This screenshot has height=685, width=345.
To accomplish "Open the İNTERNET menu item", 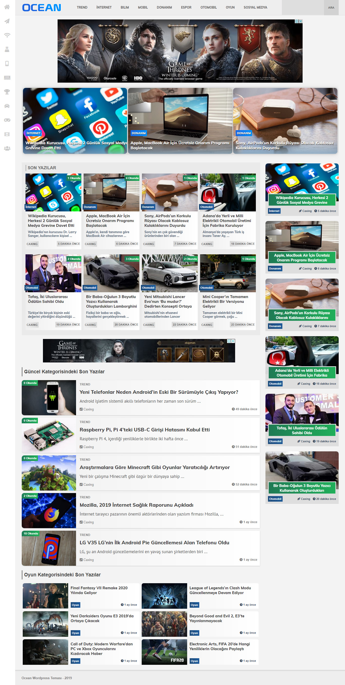I will coord(104,7).
